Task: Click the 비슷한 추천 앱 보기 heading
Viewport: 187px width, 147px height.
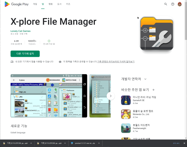Action: tap(135, 90)
